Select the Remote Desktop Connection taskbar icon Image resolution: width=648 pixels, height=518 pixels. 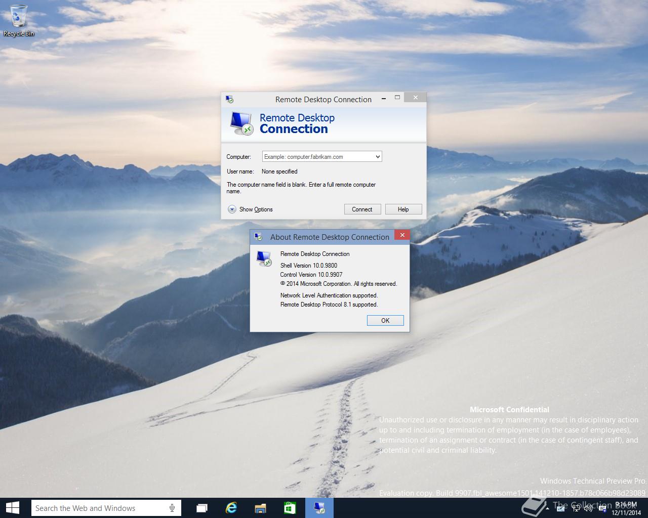point(319,508)
